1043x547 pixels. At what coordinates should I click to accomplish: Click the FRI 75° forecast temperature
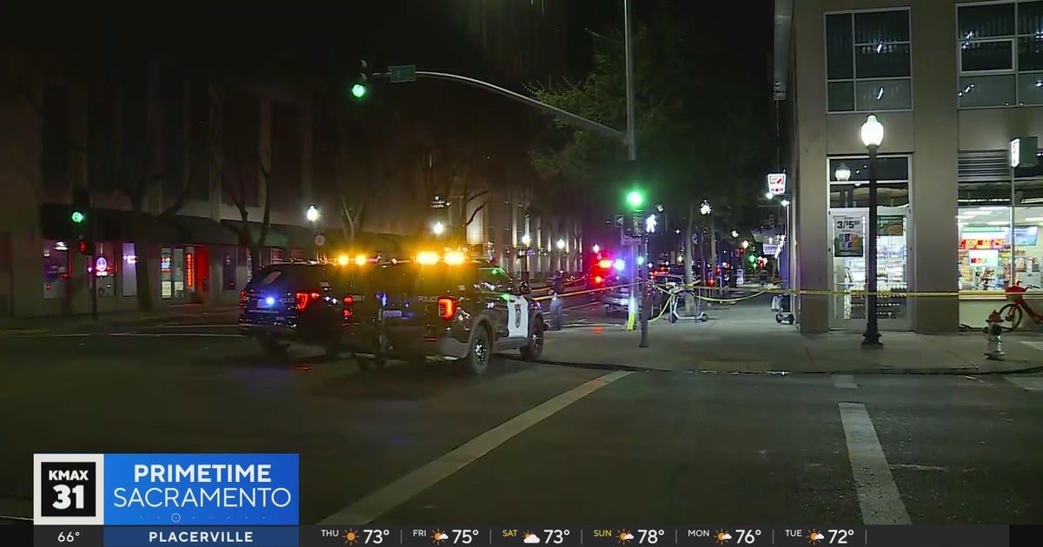pos(465,537)
